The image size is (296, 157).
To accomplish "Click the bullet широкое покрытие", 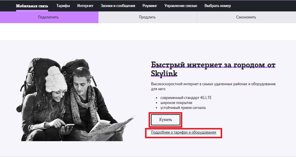I will (176, 103).
